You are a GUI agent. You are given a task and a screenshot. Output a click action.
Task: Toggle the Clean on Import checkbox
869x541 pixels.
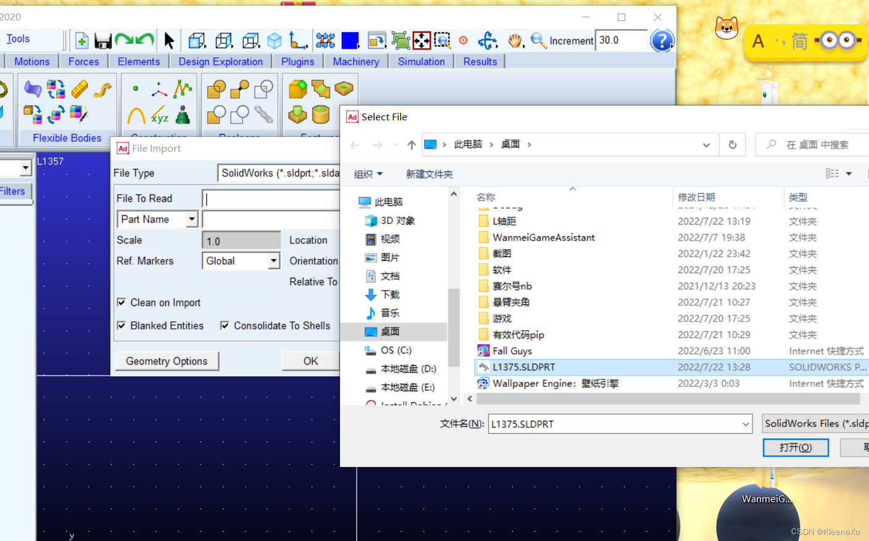[122, 302]
